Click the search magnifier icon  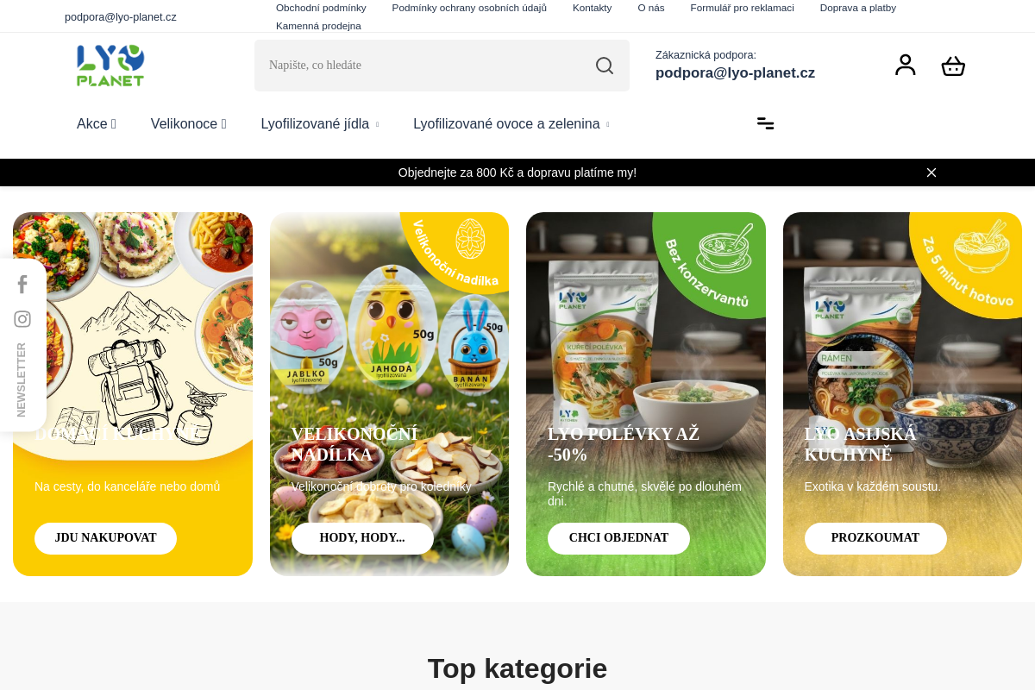click(x=605, y=66)
